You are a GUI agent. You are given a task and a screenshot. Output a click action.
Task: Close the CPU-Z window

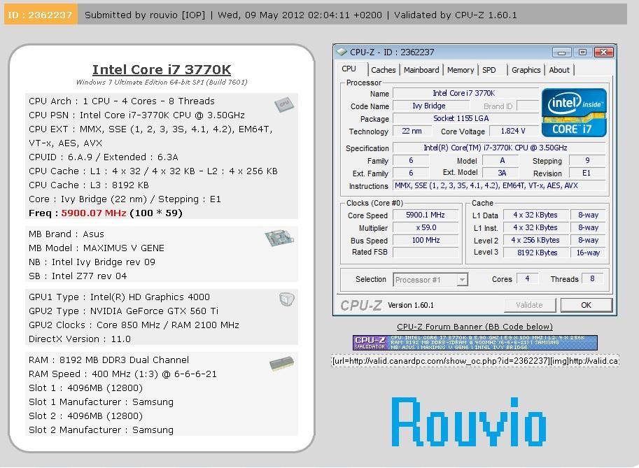click(x=603, y=52)
